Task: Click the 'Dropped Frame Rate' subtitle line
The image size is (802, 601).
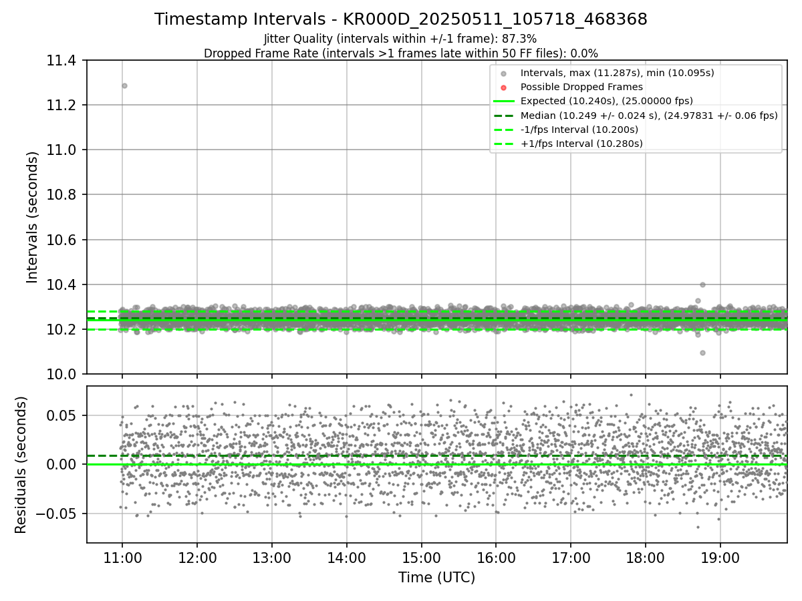Action: click(x=401, y=53)
